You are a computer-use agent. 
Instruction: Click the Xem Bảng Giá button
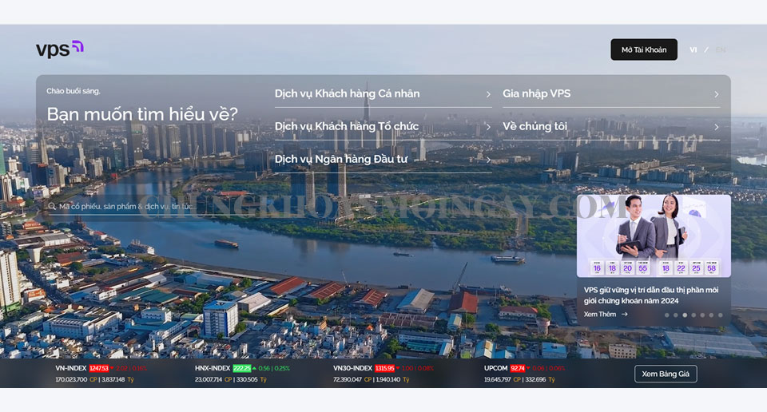tap(666, 374)
